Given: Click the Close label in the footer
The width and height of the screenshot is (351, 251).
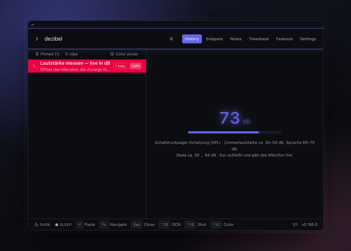Looking at the screenshot, I should click(149, 225).
